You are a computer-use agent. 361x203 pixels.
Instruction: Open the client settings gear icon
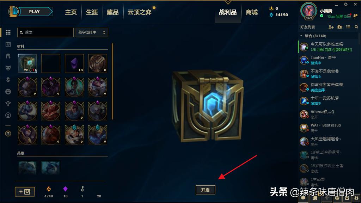pyautogui.click(x=346, y=4)
